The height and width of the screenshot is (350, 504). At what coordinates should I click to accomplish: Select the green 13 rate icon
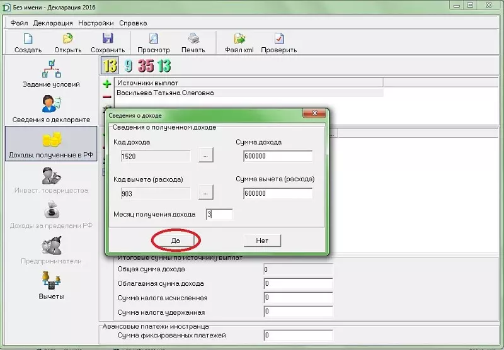coord(164,65)
